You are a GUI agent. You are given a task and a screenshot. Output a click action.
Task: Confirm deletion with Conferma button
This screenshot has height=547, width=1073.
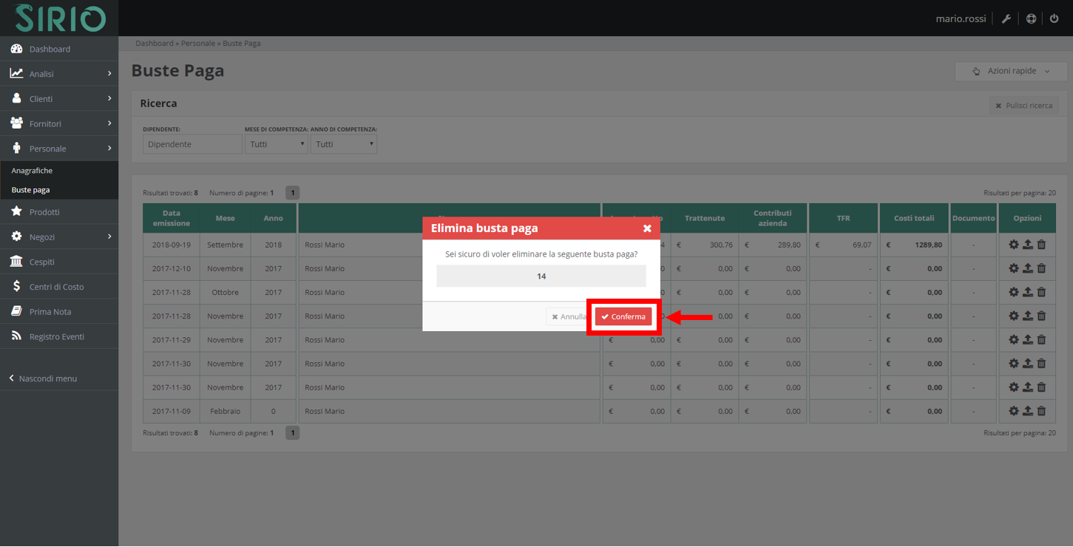coord(623,317)
